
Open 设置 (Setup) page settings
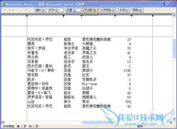(74, 10)
